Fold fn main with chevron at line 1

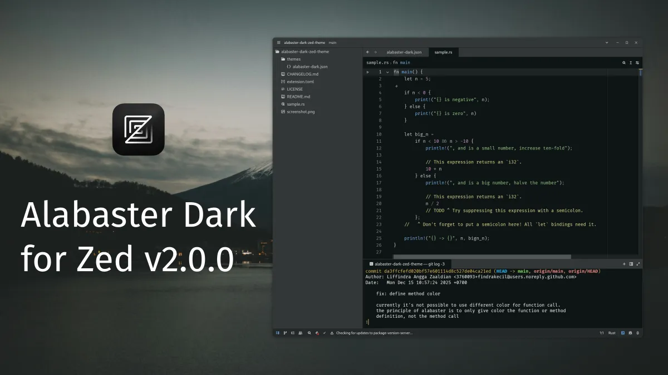387,72
